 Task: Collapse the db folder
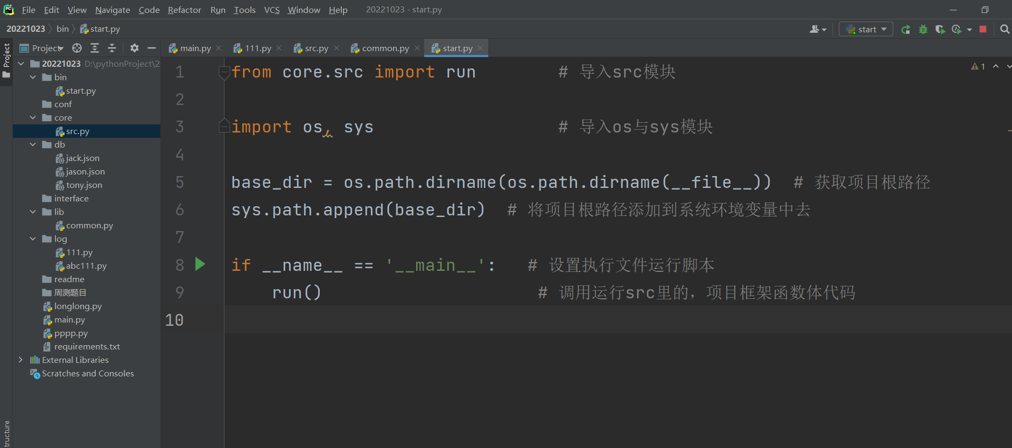(x=33, y=145)
